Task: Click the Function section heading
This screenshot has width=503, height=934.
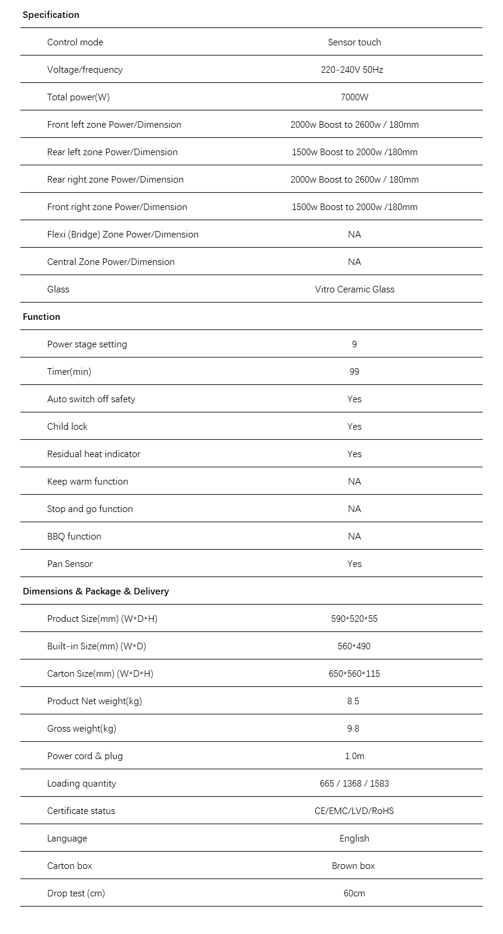Action: pyautogui.click(x=41, y=317)
